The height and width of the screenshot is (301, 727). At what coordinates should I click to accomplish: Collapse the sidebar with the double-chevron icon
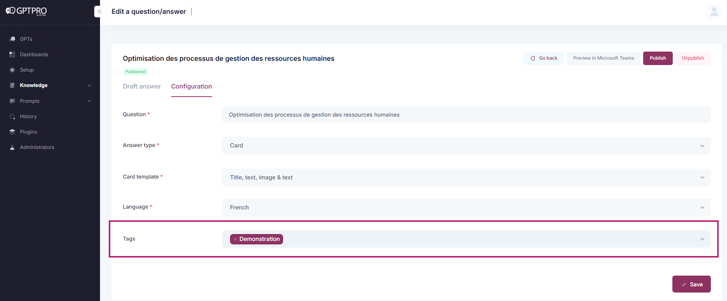(100, 12)
